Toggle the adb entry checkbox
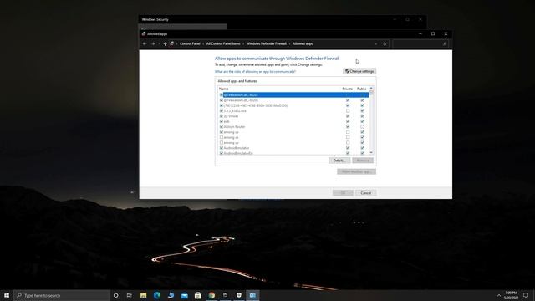Image resolution: width=535 pixels, height=301 pixels. click(221, 121)
